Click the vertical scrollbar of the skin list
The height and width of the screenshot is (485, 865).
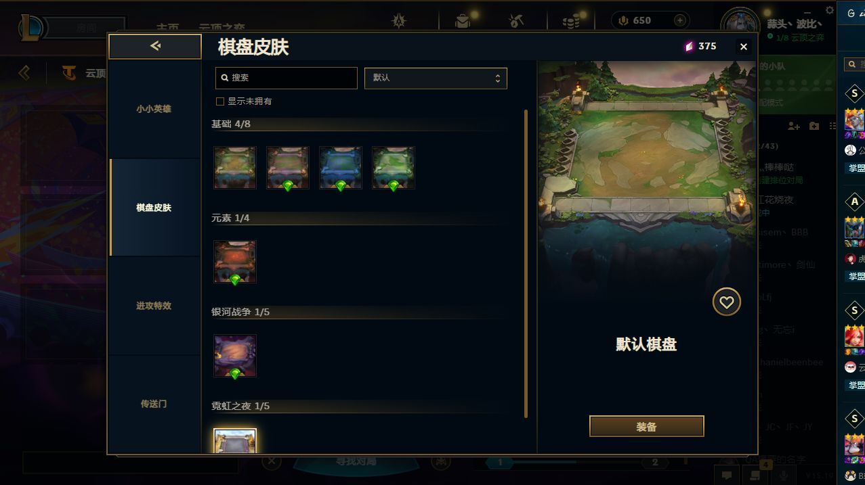click(x=526, y=264)
